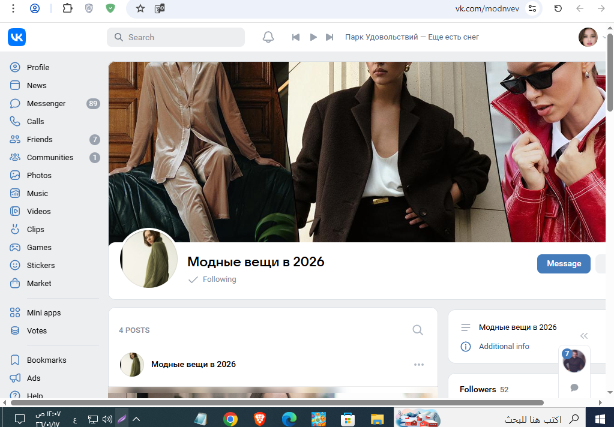Screen dimensions: 614x427
Task: Open Microsoft Edge from taskbar
Action: click(x=289, y=419)
